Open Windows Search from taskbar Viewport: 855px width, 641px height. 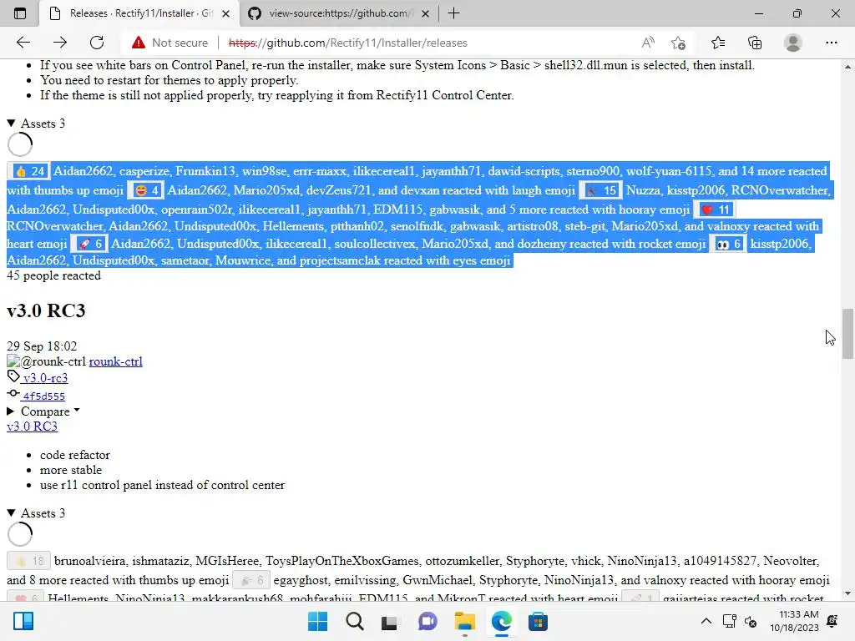pos(354,621)
